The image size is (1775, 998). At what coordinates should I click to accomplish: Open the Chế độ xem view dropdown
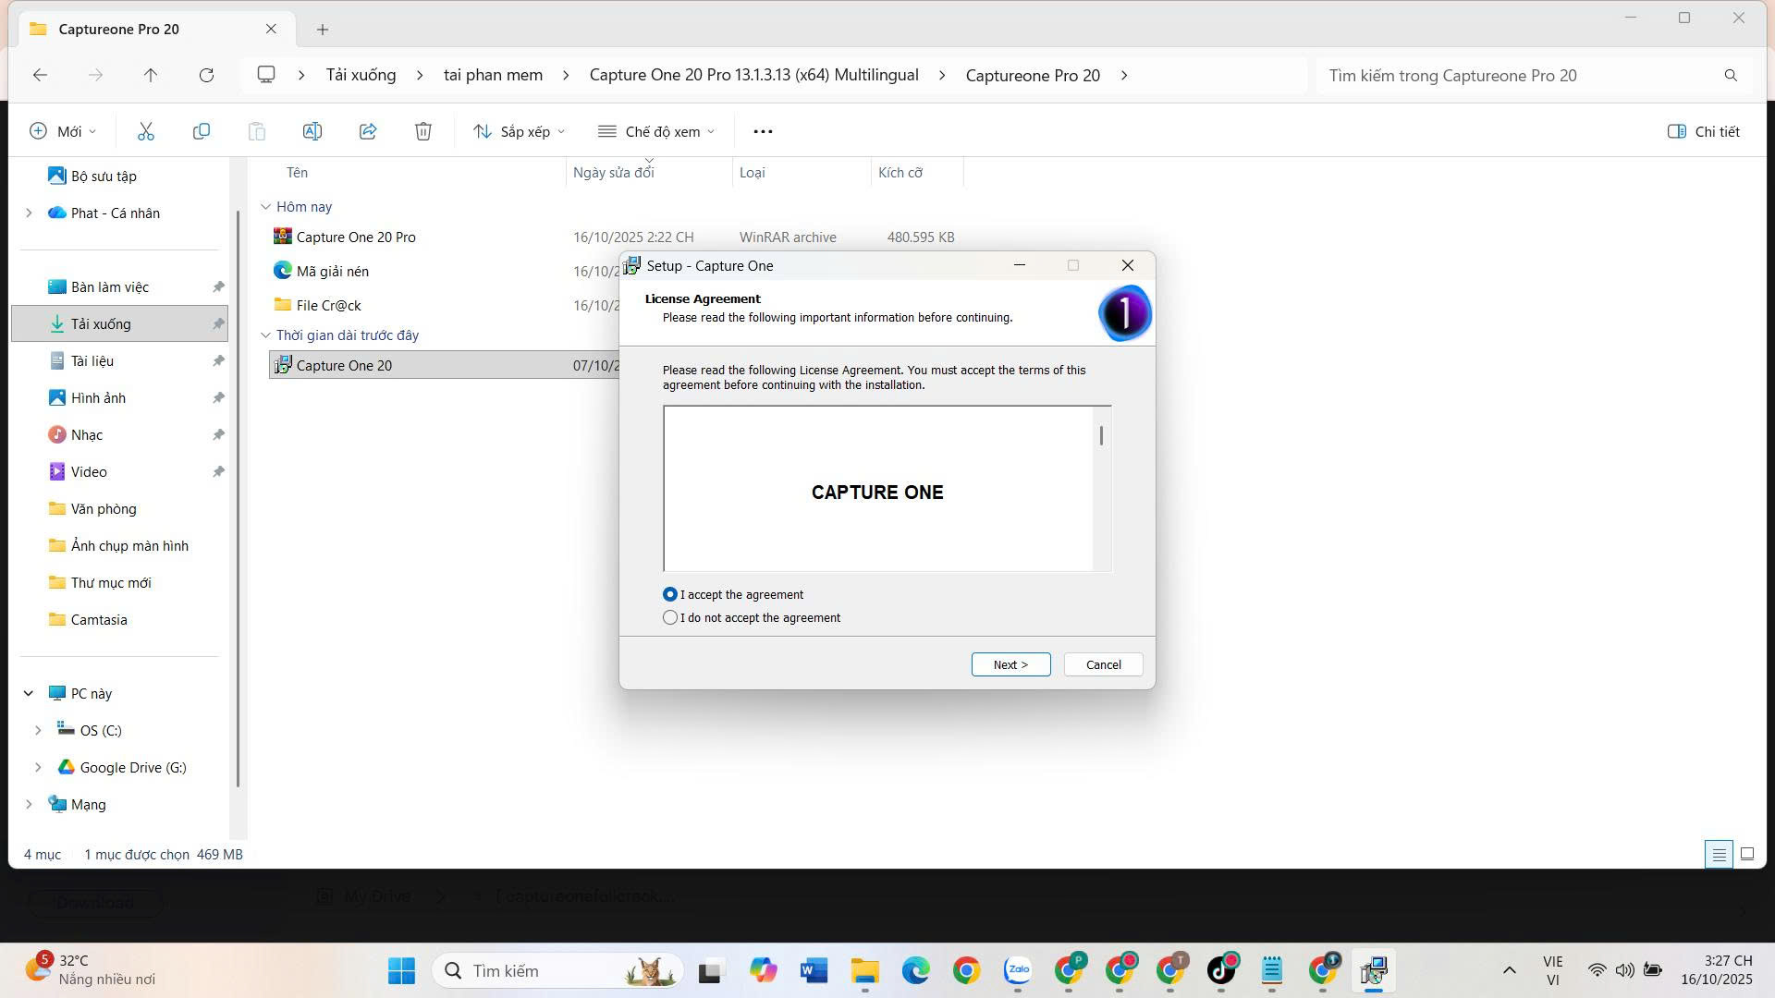656,131
